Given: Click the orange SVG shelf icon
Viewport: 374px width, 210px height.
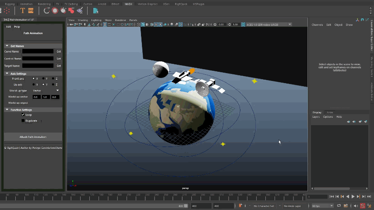Looking at the screenshot, I should click(31, 11).
